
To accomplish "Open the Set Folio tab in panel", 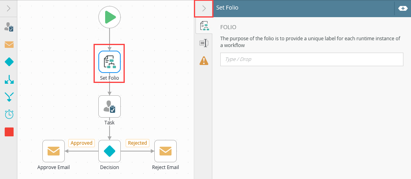I will (204, 26).
